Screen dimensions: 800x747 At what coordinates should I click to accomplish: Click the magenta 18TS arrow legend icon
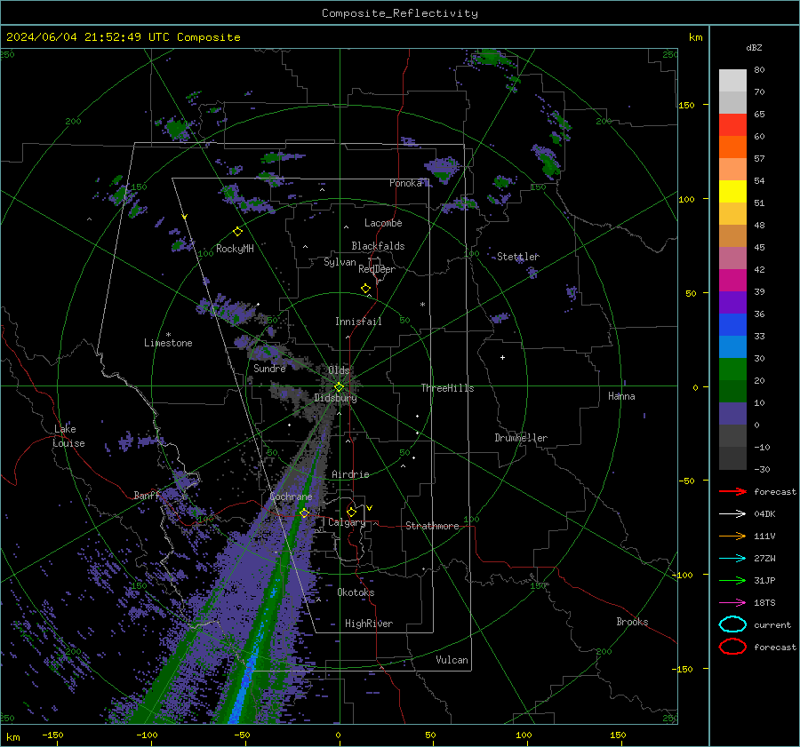(732, 603)
